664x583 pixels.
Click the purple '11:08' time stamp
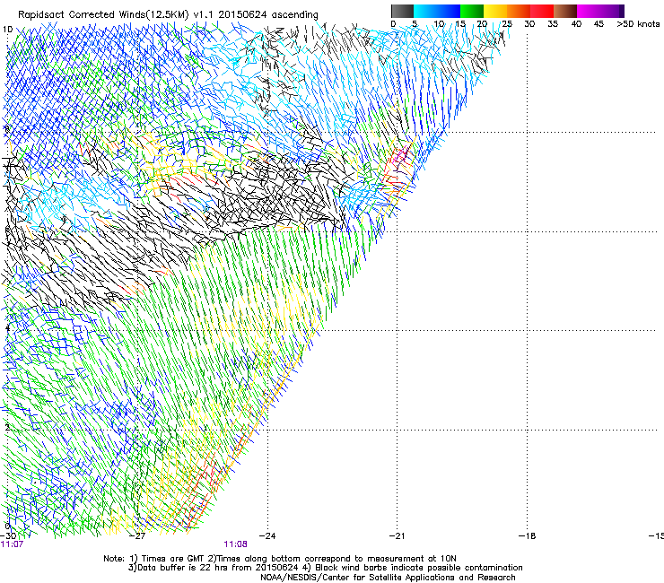click(235, 544)
